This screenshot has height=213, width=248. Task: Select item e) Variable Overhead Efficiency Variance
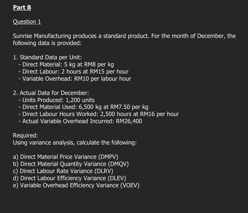76,185
